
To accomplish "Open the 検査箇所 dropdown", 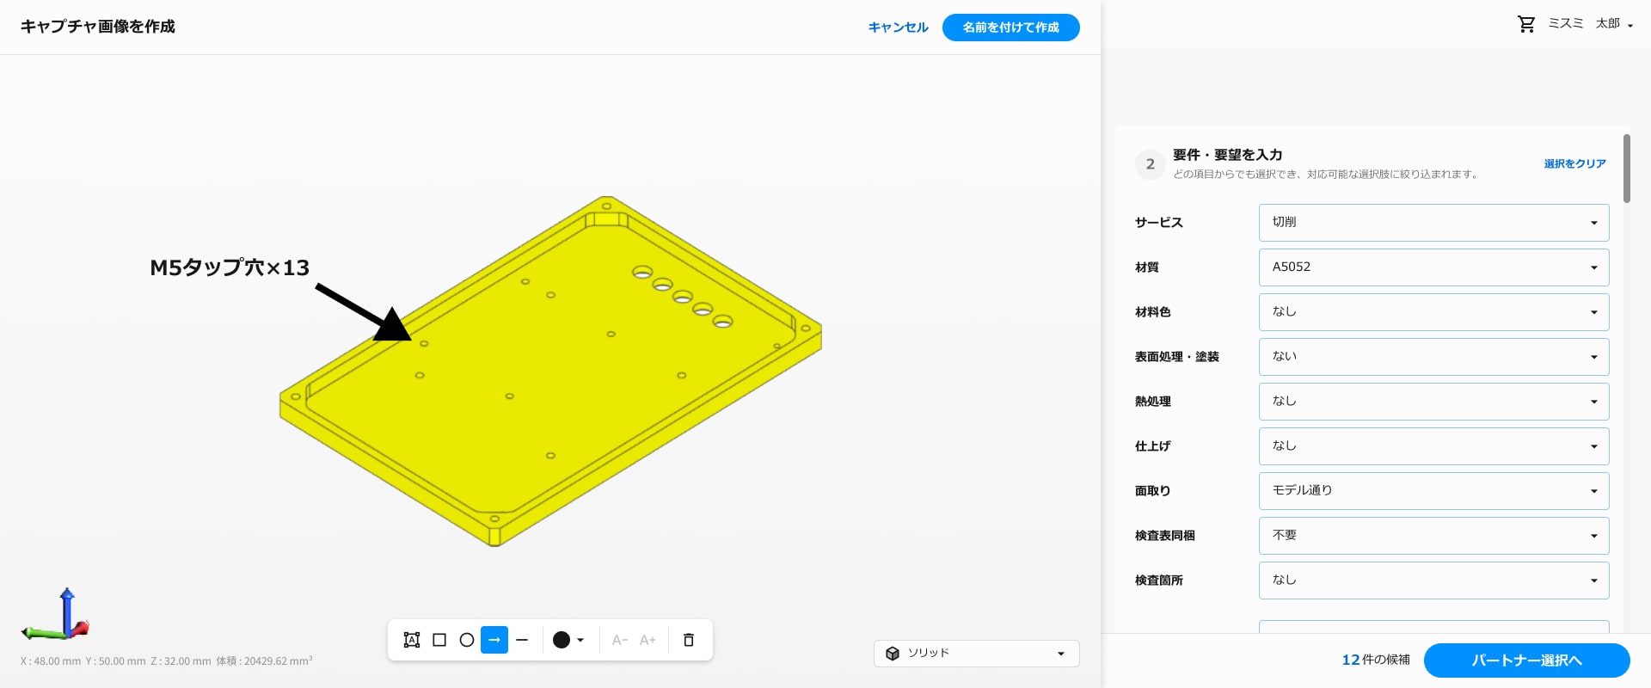I will (1433, 580).
